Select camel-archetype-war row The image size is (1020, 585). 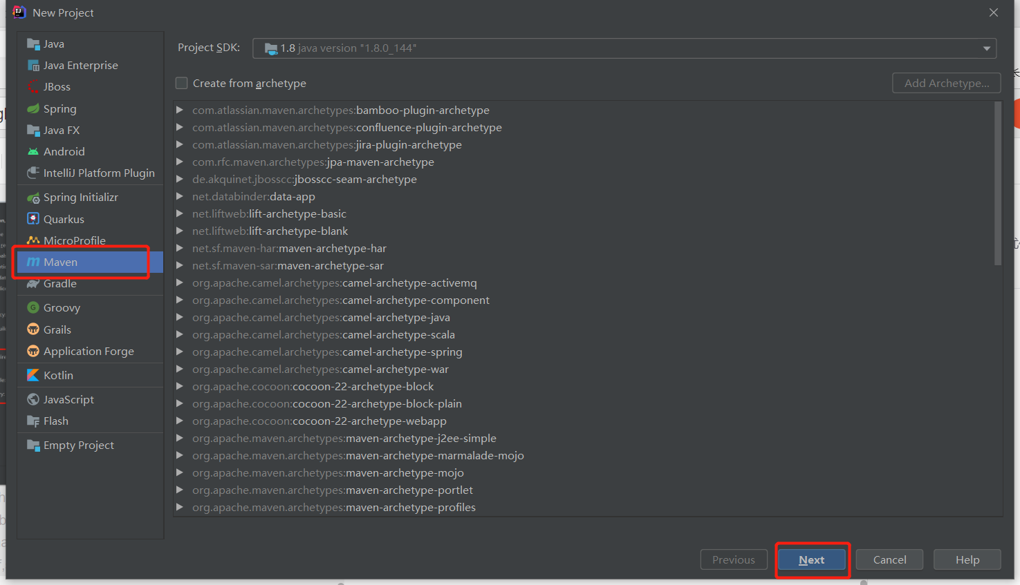tap(584, 369)
